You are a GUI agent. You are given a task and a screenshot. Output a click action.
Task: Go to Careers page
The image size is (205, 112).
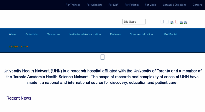(197, 5)
